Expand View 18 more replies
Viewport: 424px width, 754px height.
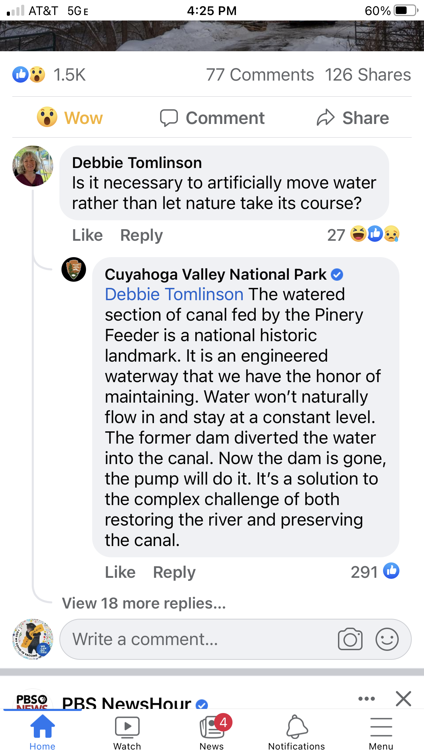144,603
